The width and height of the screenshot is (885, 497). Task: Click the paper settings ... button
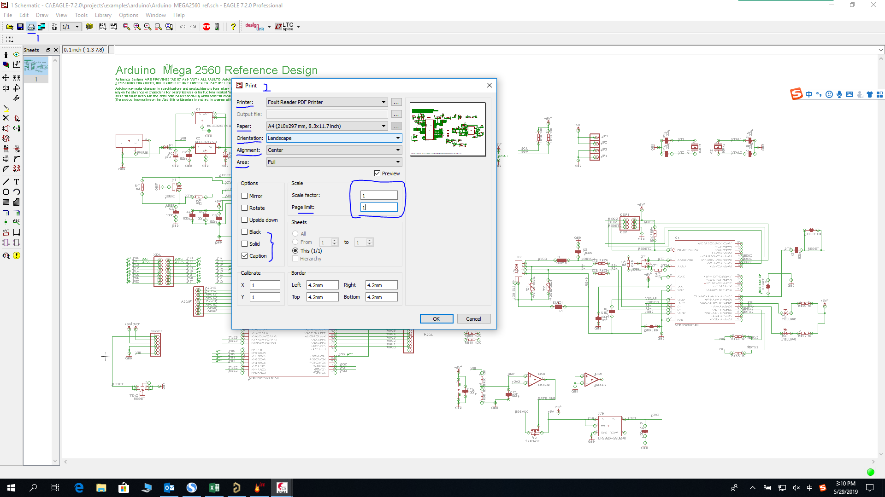click(x=396, y=126)
